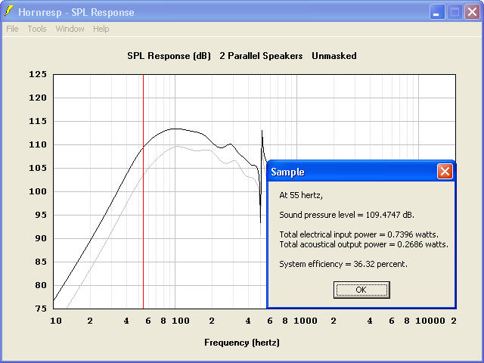
Task: Click the 'Frequency (hertz)' axis label
Action: (242, 343)
